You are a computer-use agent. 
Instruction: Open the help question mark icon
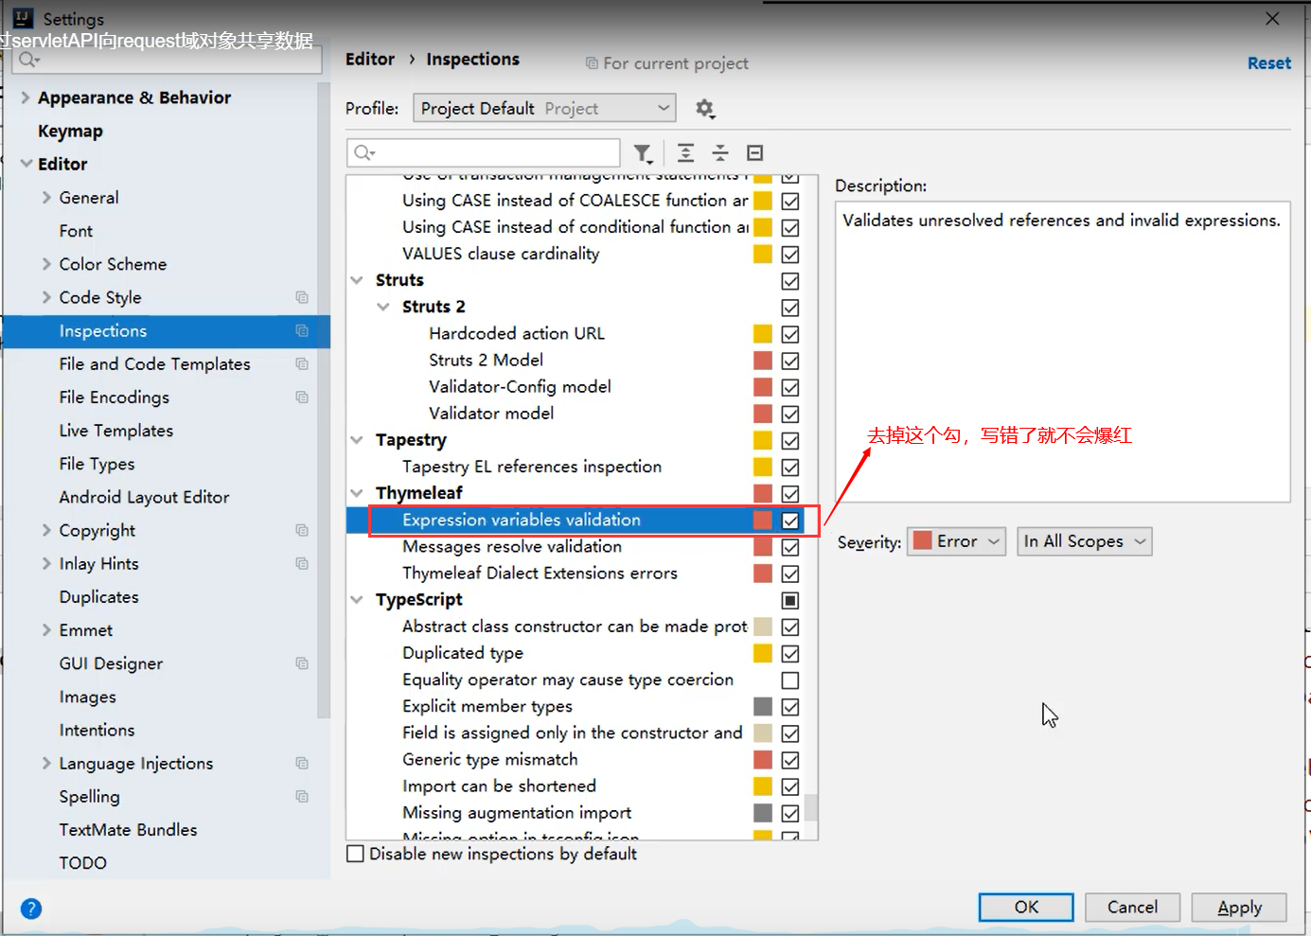coord(31,909)
